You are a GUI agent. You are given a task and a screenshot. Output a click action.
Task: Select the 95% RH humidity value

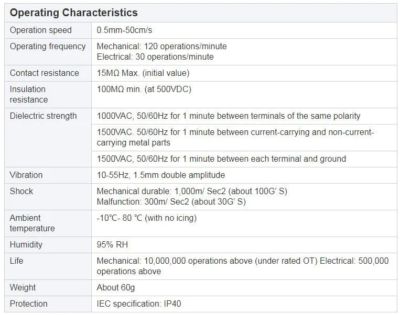tap(112, 245)
